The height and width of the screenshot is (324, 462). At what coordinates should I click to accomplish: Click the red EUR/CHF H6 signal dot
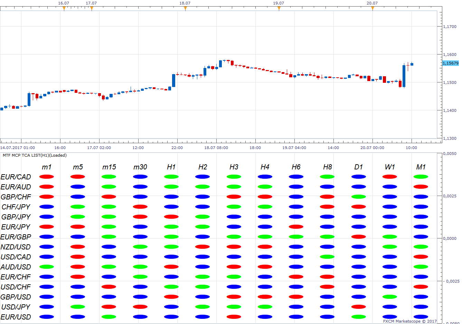296,277
